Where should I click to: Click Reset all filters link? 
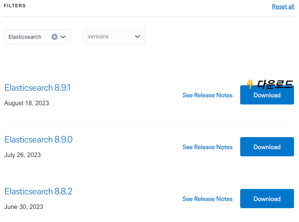point(283,7)
